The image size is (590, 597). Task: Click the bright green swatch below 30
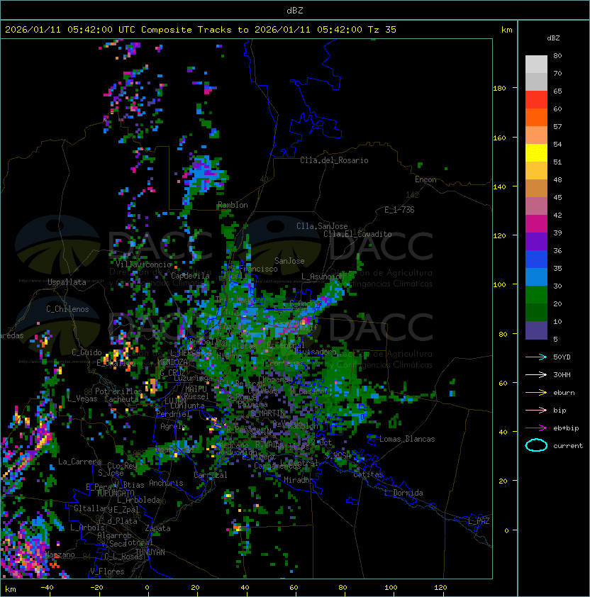pyautogui.click(x=536, y=295)
